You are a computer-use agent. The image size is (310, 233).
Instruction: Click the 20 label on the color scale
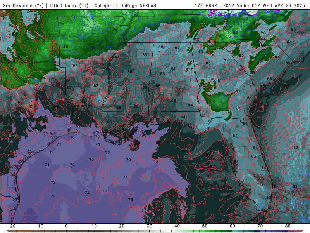[122, 226]
